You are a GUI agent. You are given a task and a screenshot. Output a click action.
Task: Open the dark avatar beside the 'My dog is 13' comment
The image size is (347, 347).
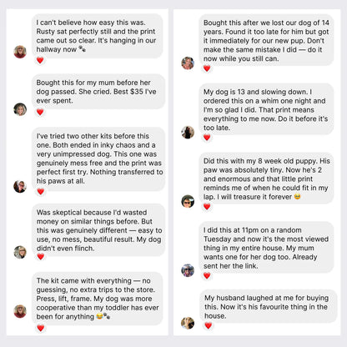[x=188, y=132]
